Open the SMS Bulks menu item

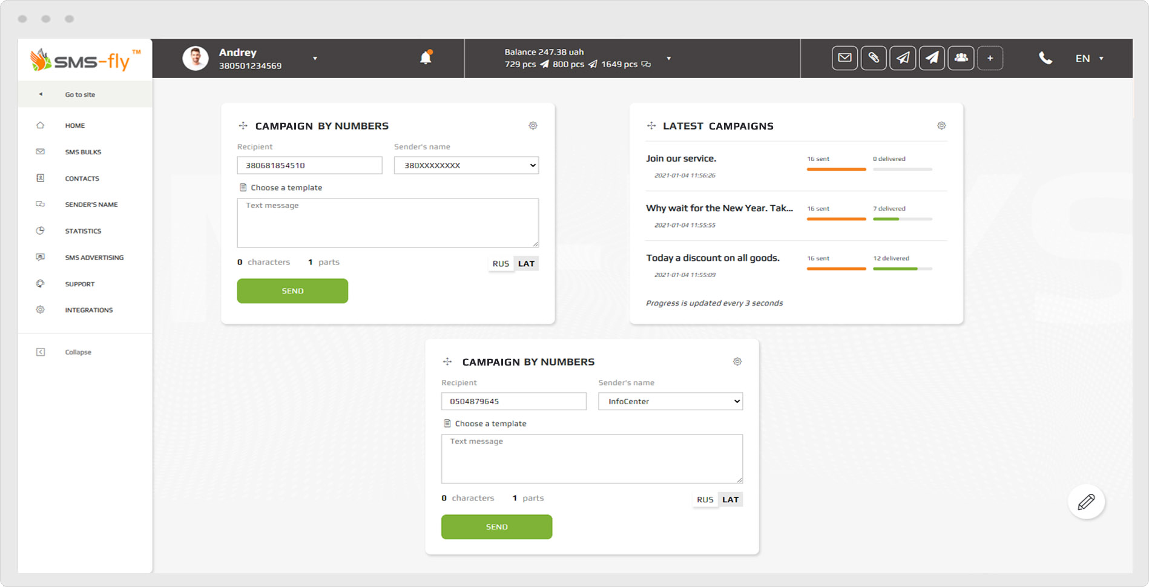(x=83, y=152)
